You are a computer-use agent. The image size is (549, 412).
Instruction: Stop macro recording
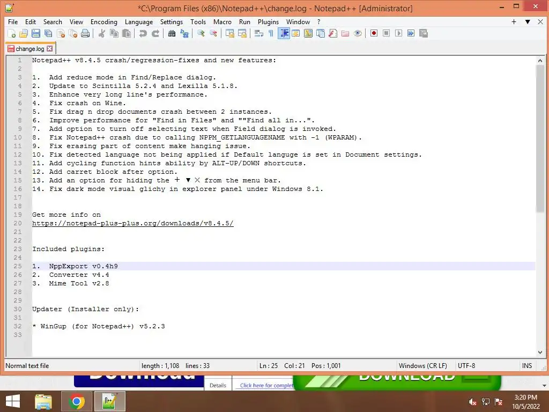(x=386, y=33)
